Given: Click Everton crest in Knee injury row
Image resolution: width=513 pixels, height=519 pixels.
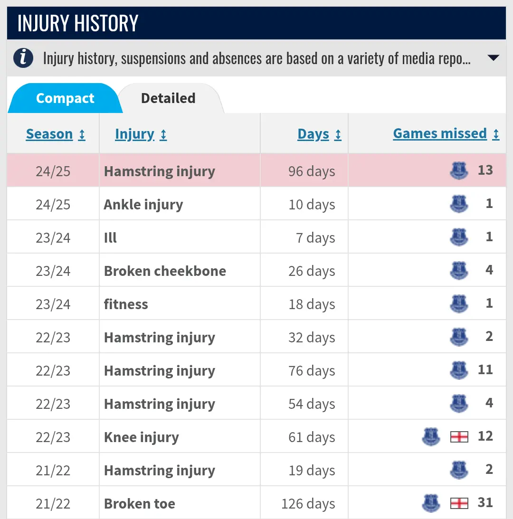Looking at the screenshot, I should pos(431,436).
